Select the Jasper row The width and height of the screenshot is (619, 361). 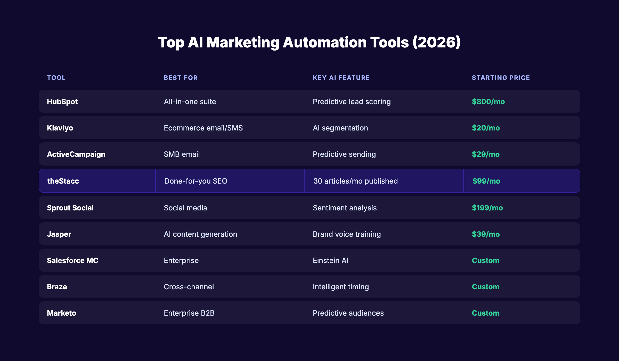coord(309,234)
